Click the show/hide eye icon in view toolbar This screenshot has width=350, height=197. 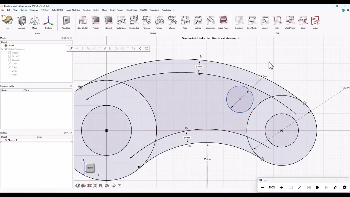point(78,186)
